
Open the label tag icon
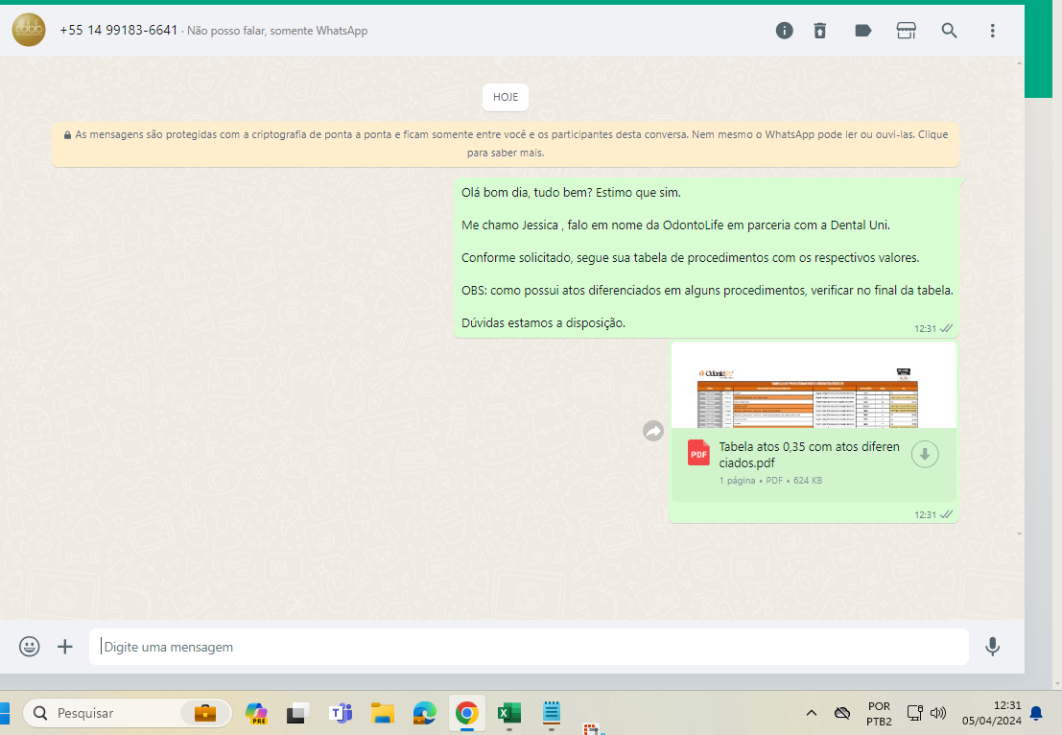[862, 31]
